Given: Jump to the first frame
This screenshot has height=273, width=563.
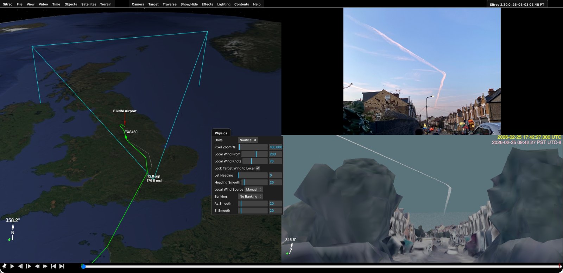Looking at the screenshot, I should [x=53, y=266].
